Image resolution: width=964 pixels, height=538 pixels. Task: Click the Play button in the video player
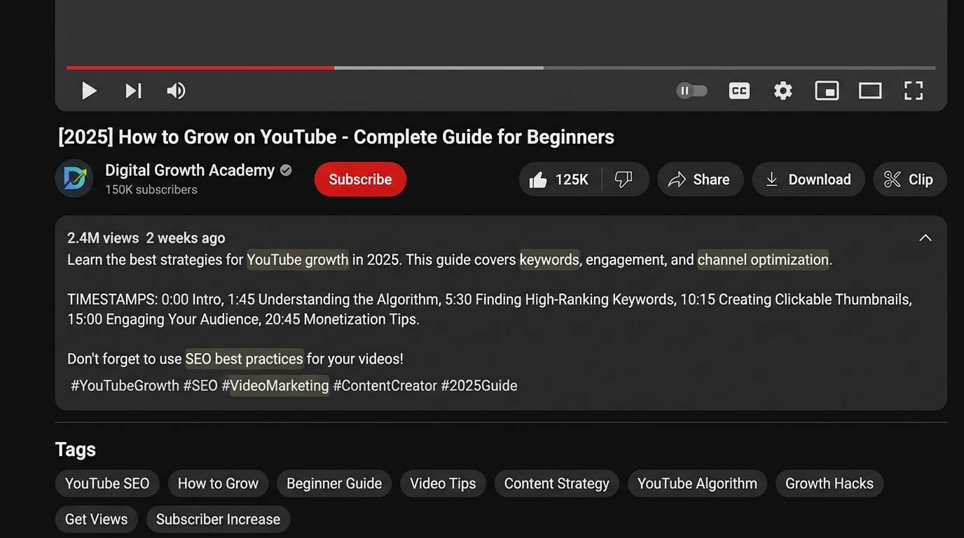pyautogui.click(x=89, y=90)
